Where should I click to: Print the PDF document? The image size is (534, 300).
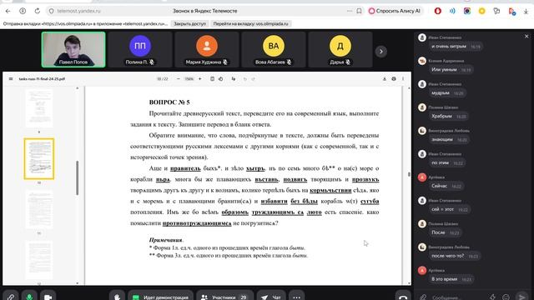click(x=394, y=79)
